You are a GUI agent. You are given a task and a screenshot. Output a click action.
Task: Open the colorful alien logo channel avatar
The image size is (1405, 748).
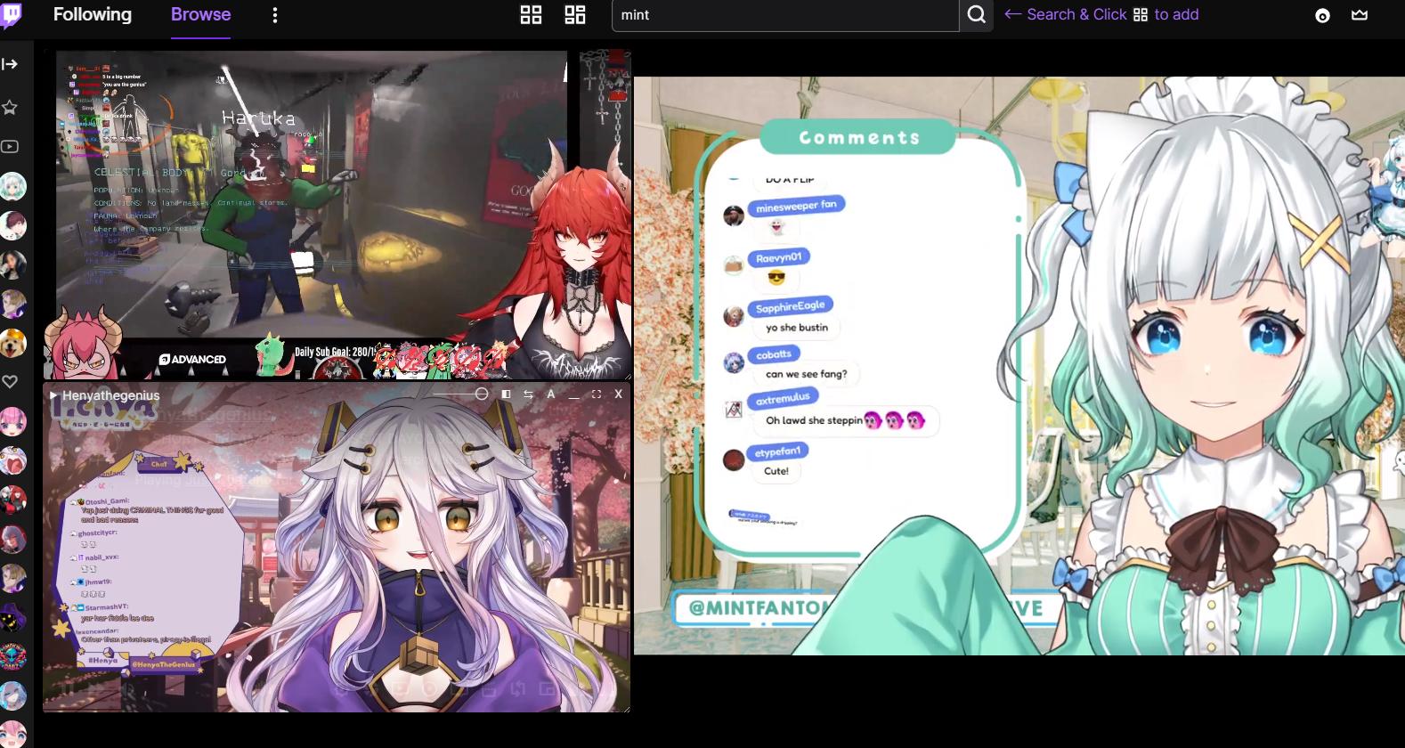[x=12, y=657]
